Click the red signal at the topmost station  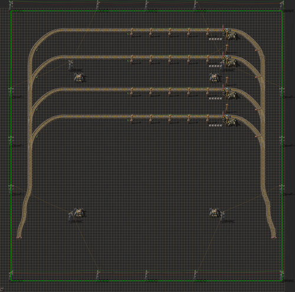pyautogui.click(x=223, y=28)
